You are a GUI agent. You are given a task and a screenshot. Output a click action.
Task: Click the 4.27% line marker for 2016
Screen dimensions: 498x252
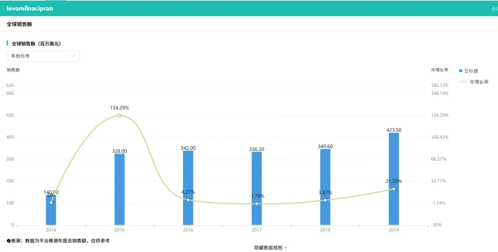[x=188, y=200]
